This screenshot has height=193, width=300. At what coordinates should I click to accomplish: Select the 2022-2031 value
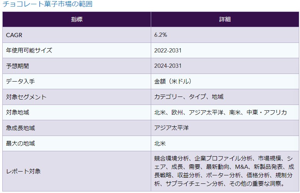tap(168, 51)
